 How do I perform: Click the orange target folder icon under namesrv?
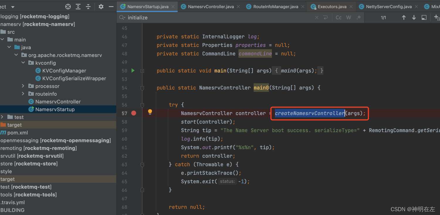[3, 125]
